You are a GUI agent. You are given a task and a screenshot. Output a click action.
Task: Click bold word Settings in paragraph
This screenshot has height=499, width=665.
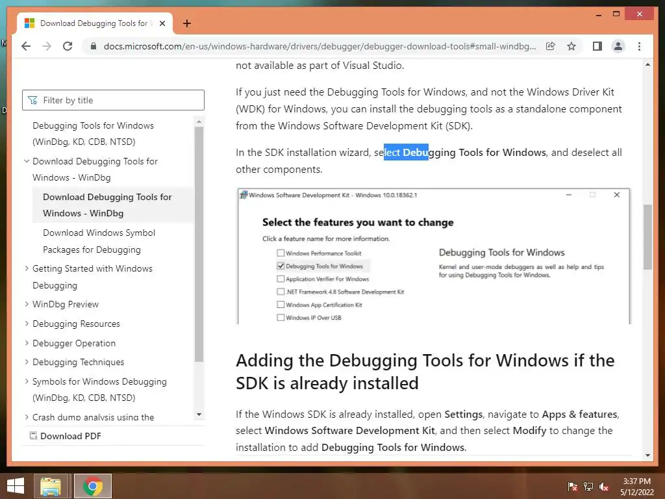coord(464,414)
